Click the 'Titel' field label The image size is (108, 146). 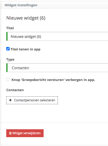(10, 28)
